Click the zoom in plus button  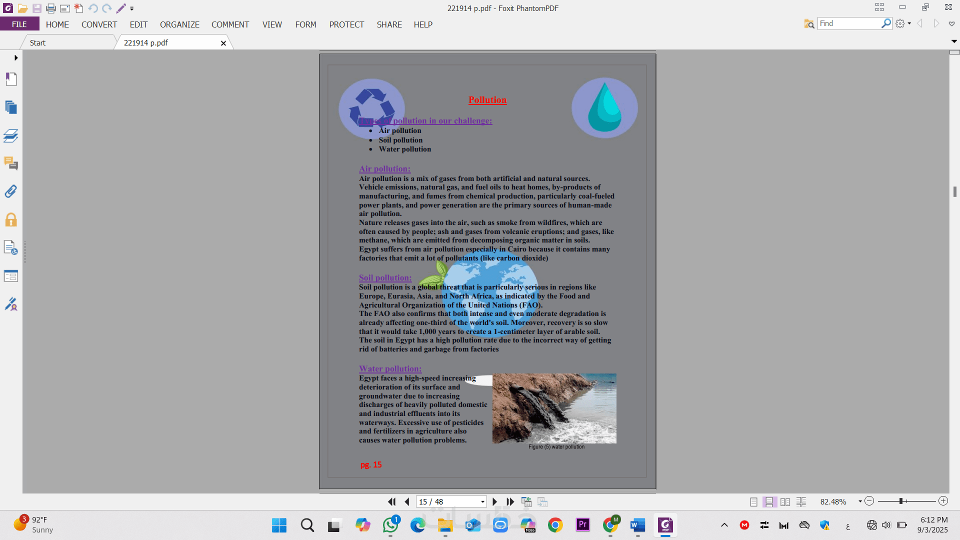click(943, 501)
